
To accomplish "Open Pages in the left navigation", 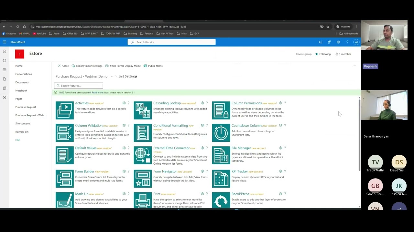I will tap(19, 99).
